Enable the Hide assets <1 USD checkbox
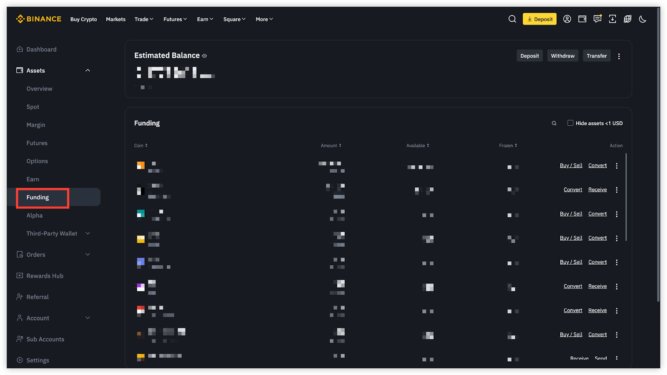Image resolution: width=667 pixels, height=375 pixels. (x=570, y=123)
